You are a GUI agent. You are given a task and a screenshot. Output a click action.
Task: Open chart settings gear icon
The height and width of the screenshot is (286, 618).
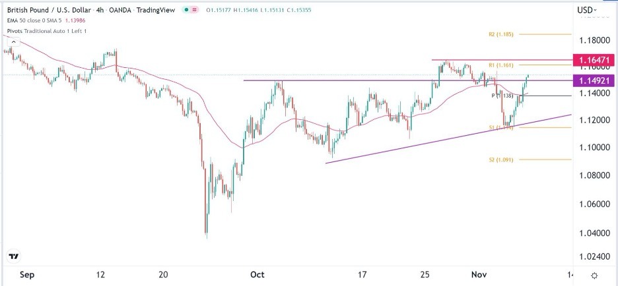(594, 275)
